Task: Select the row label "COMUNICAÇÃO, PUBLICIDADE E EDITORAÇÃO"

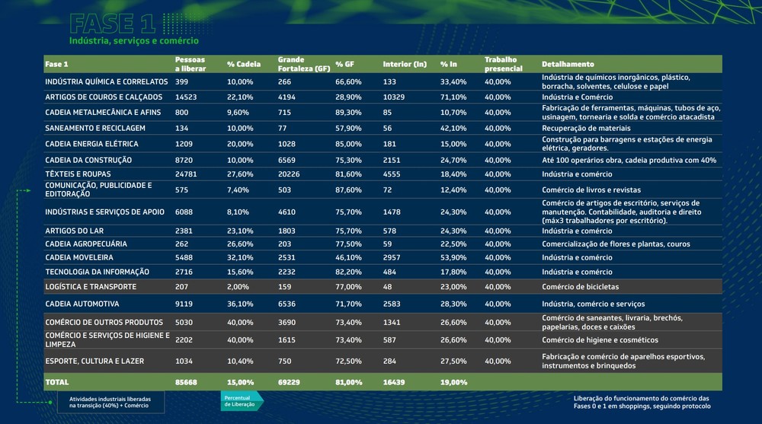Action: [x=98, y=190]
